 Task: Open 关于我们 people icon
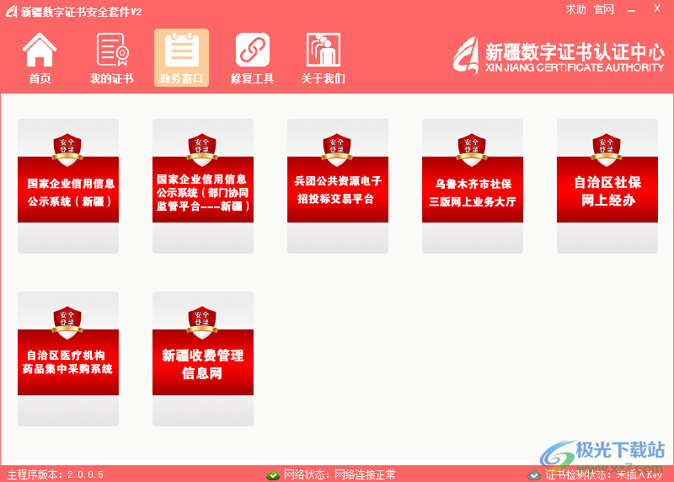tap(323, 50)
